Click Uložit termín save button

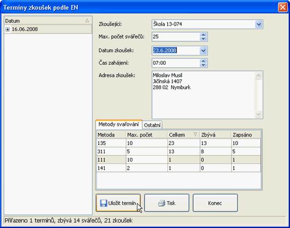tap(118, 203)
